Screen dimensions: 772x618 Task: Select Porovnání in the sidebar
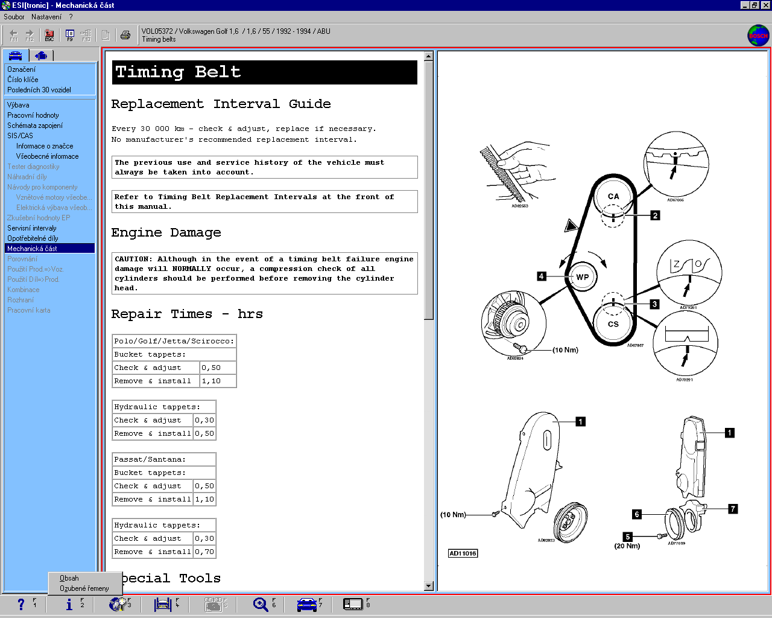(22, 259)
